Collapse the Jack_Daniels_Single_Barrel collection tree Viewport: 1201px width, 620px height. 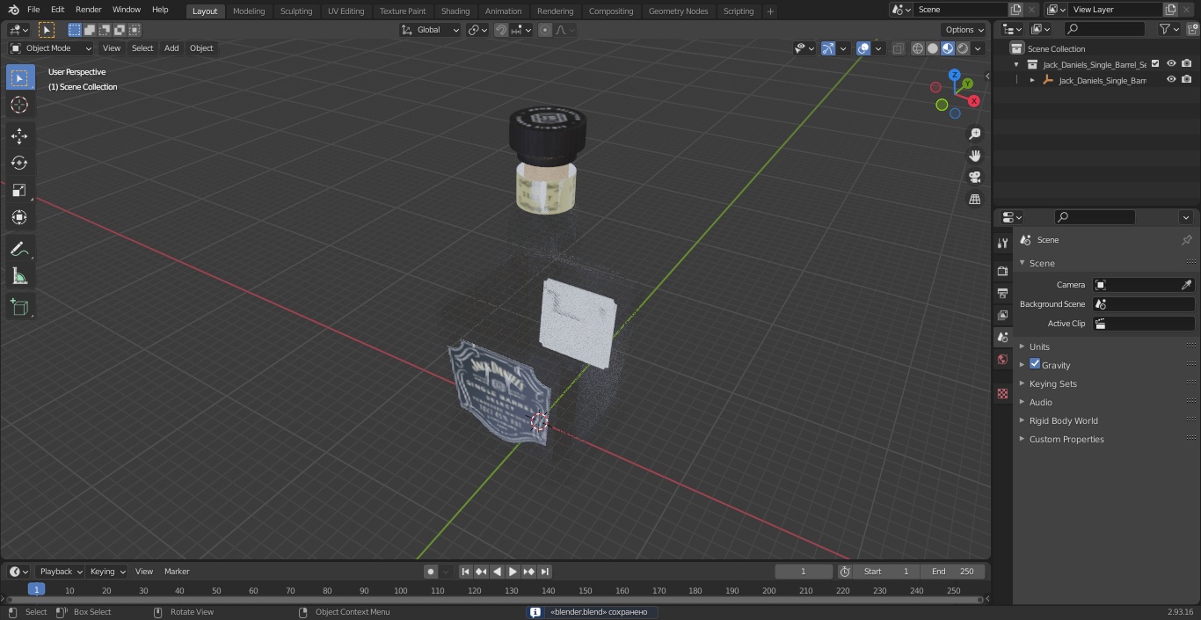click(1017, 64)
